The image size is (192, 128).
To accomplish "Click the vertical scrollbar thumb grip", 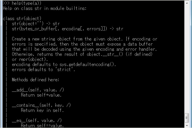I will (x=187, y=118).
